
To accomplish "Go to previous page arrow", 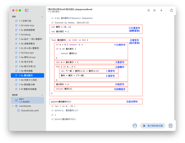I will [149, 10].
